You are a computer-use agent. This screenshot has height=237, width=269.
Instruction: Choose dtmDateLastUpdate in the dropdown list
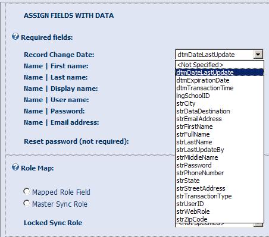coord(220,72)
